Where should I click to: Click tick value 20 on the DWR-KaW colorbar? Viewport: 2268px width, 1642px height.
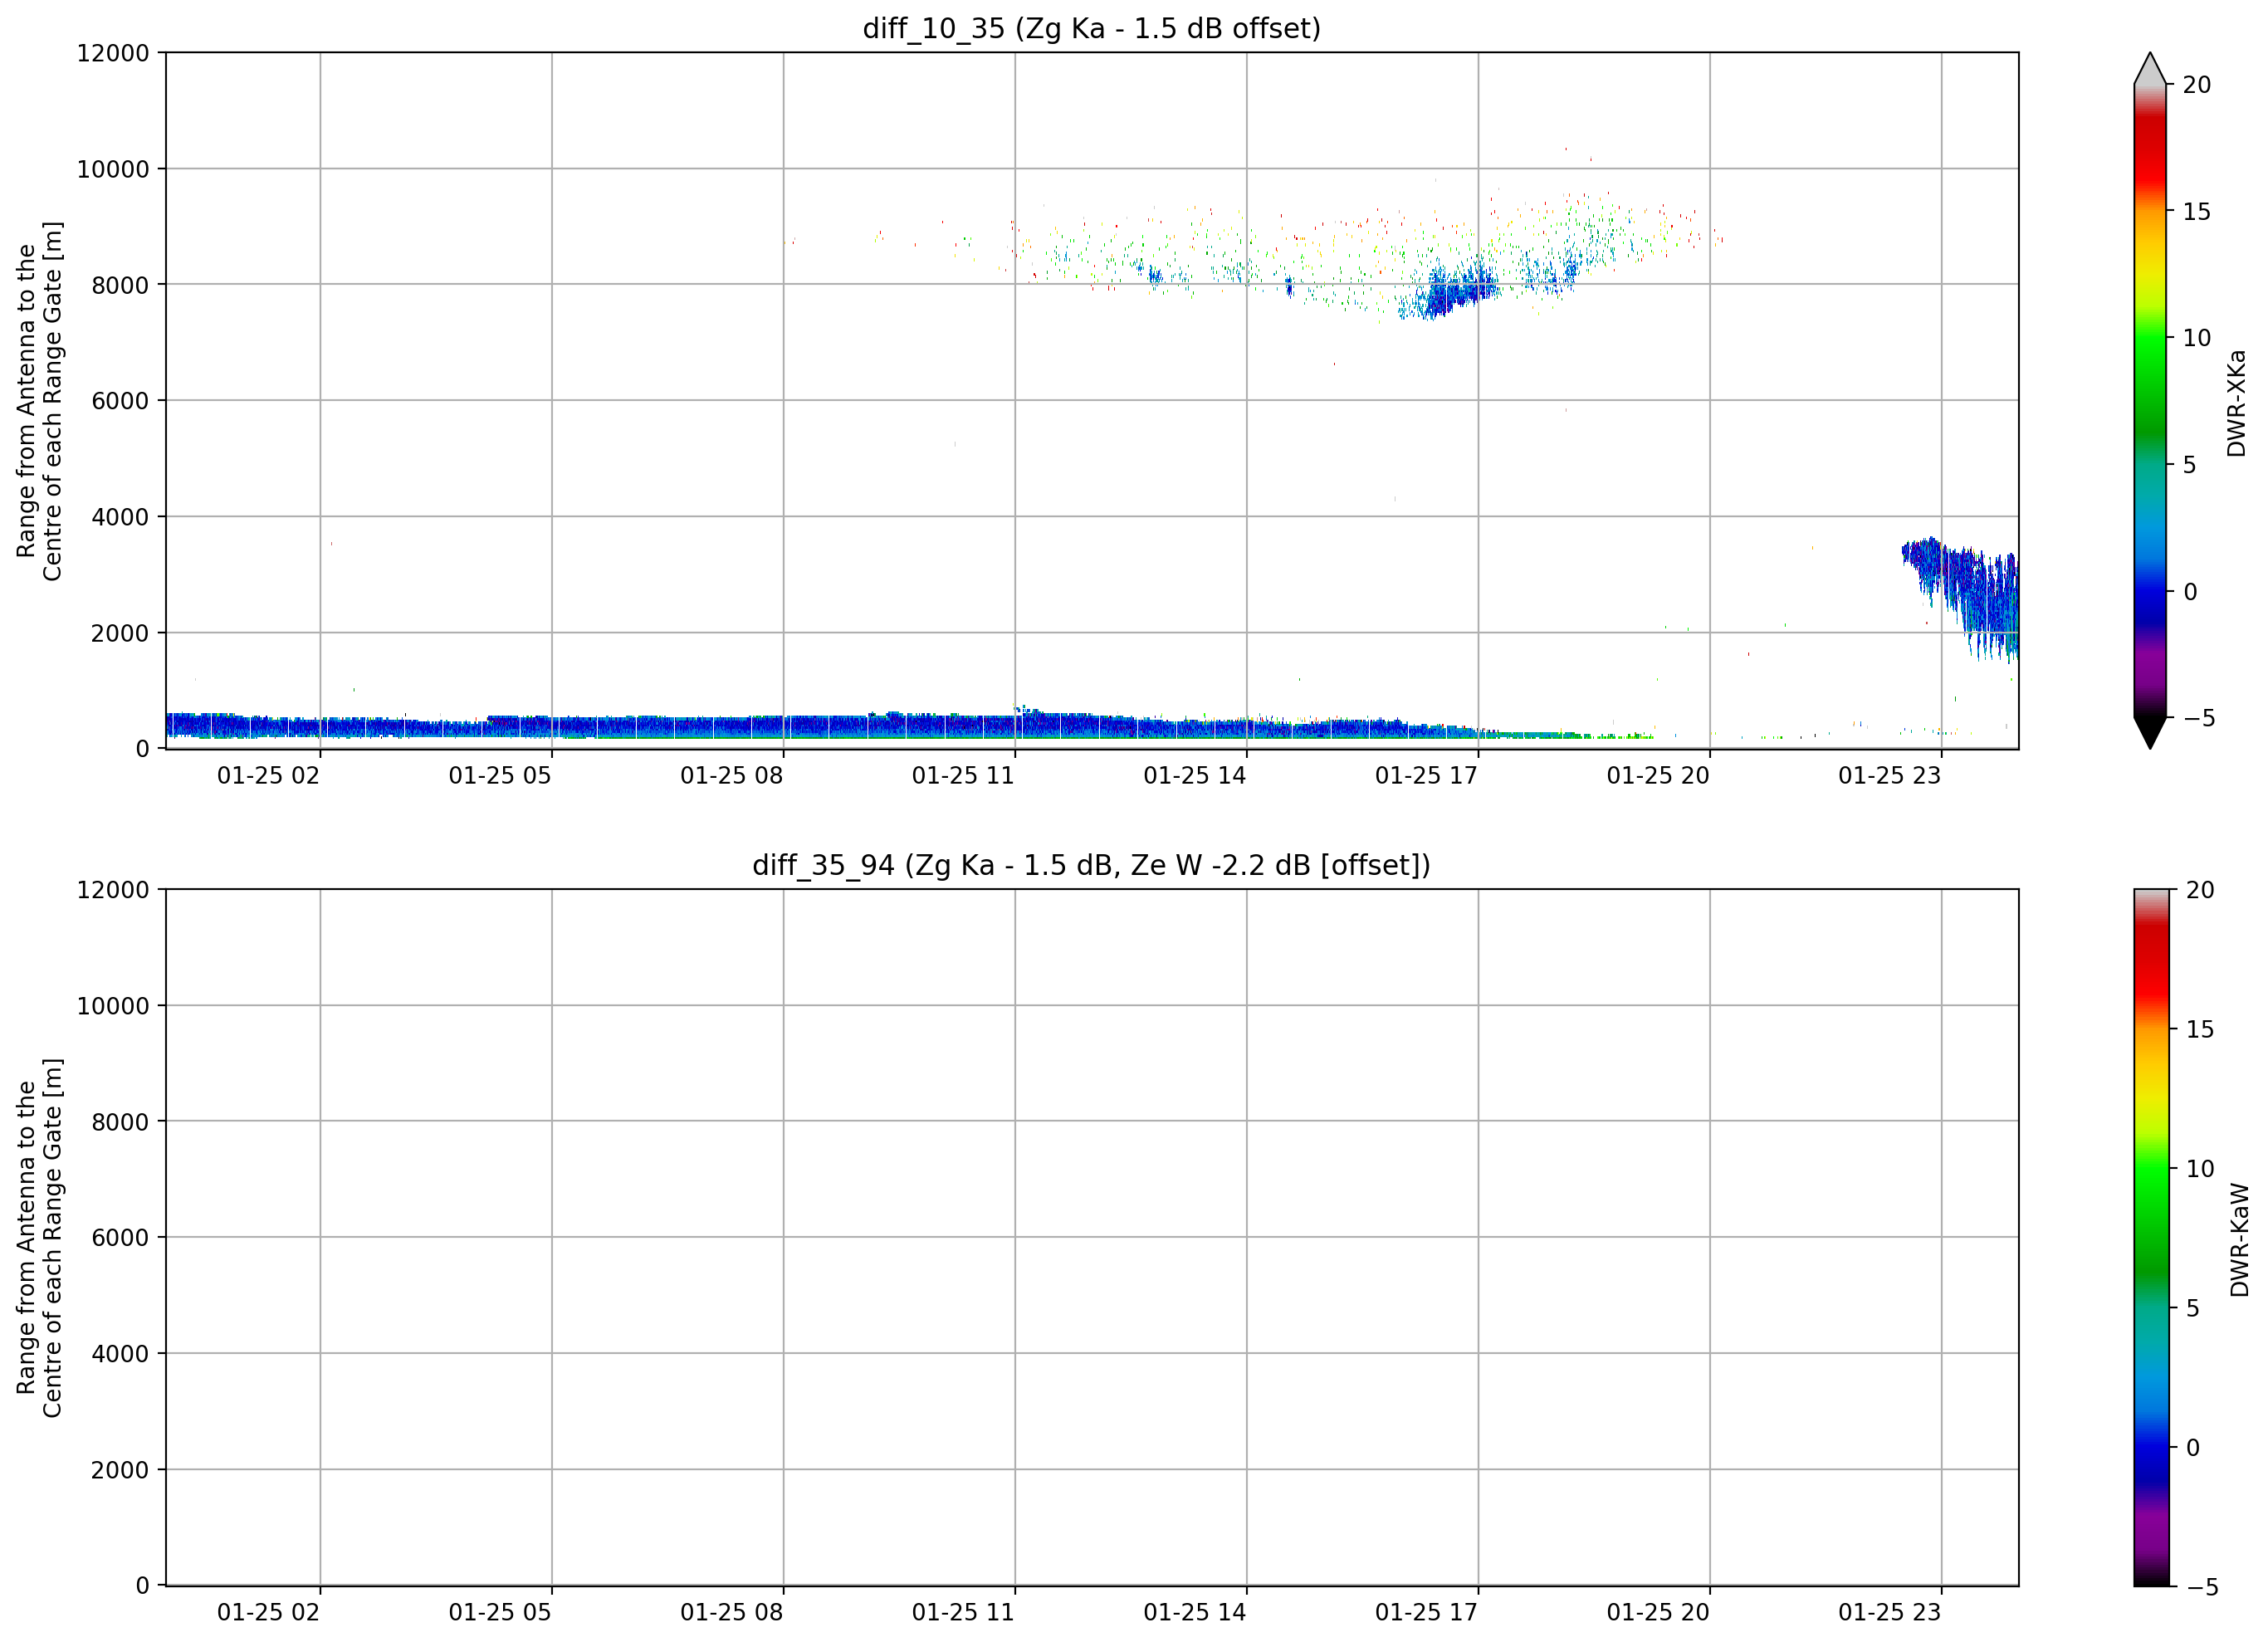pyautogui.click(x=2199, y=890)
